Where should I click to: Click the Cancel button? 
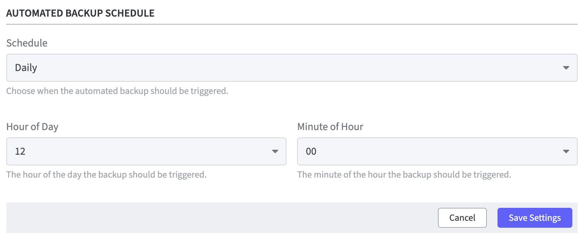(x=462, y=218)
